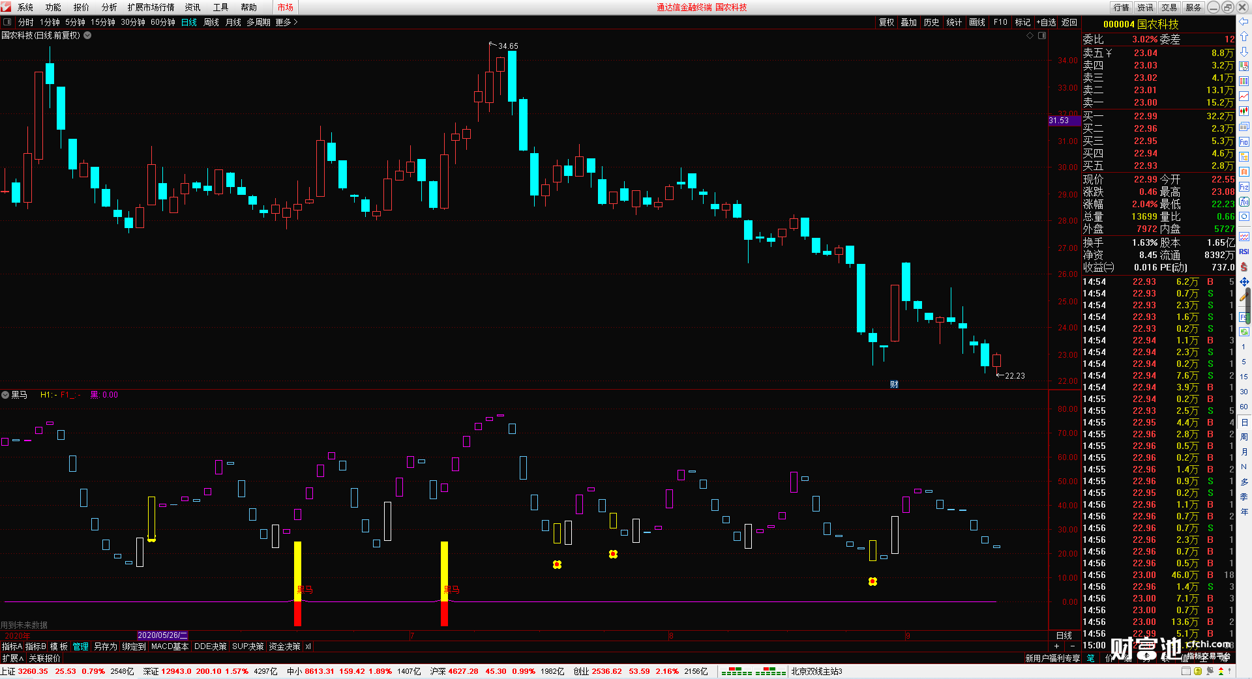The width and height of the screenshot is (1252, 679).
Task: Zoom out the chart with the minus button
Action: (x=1073, y=646)
